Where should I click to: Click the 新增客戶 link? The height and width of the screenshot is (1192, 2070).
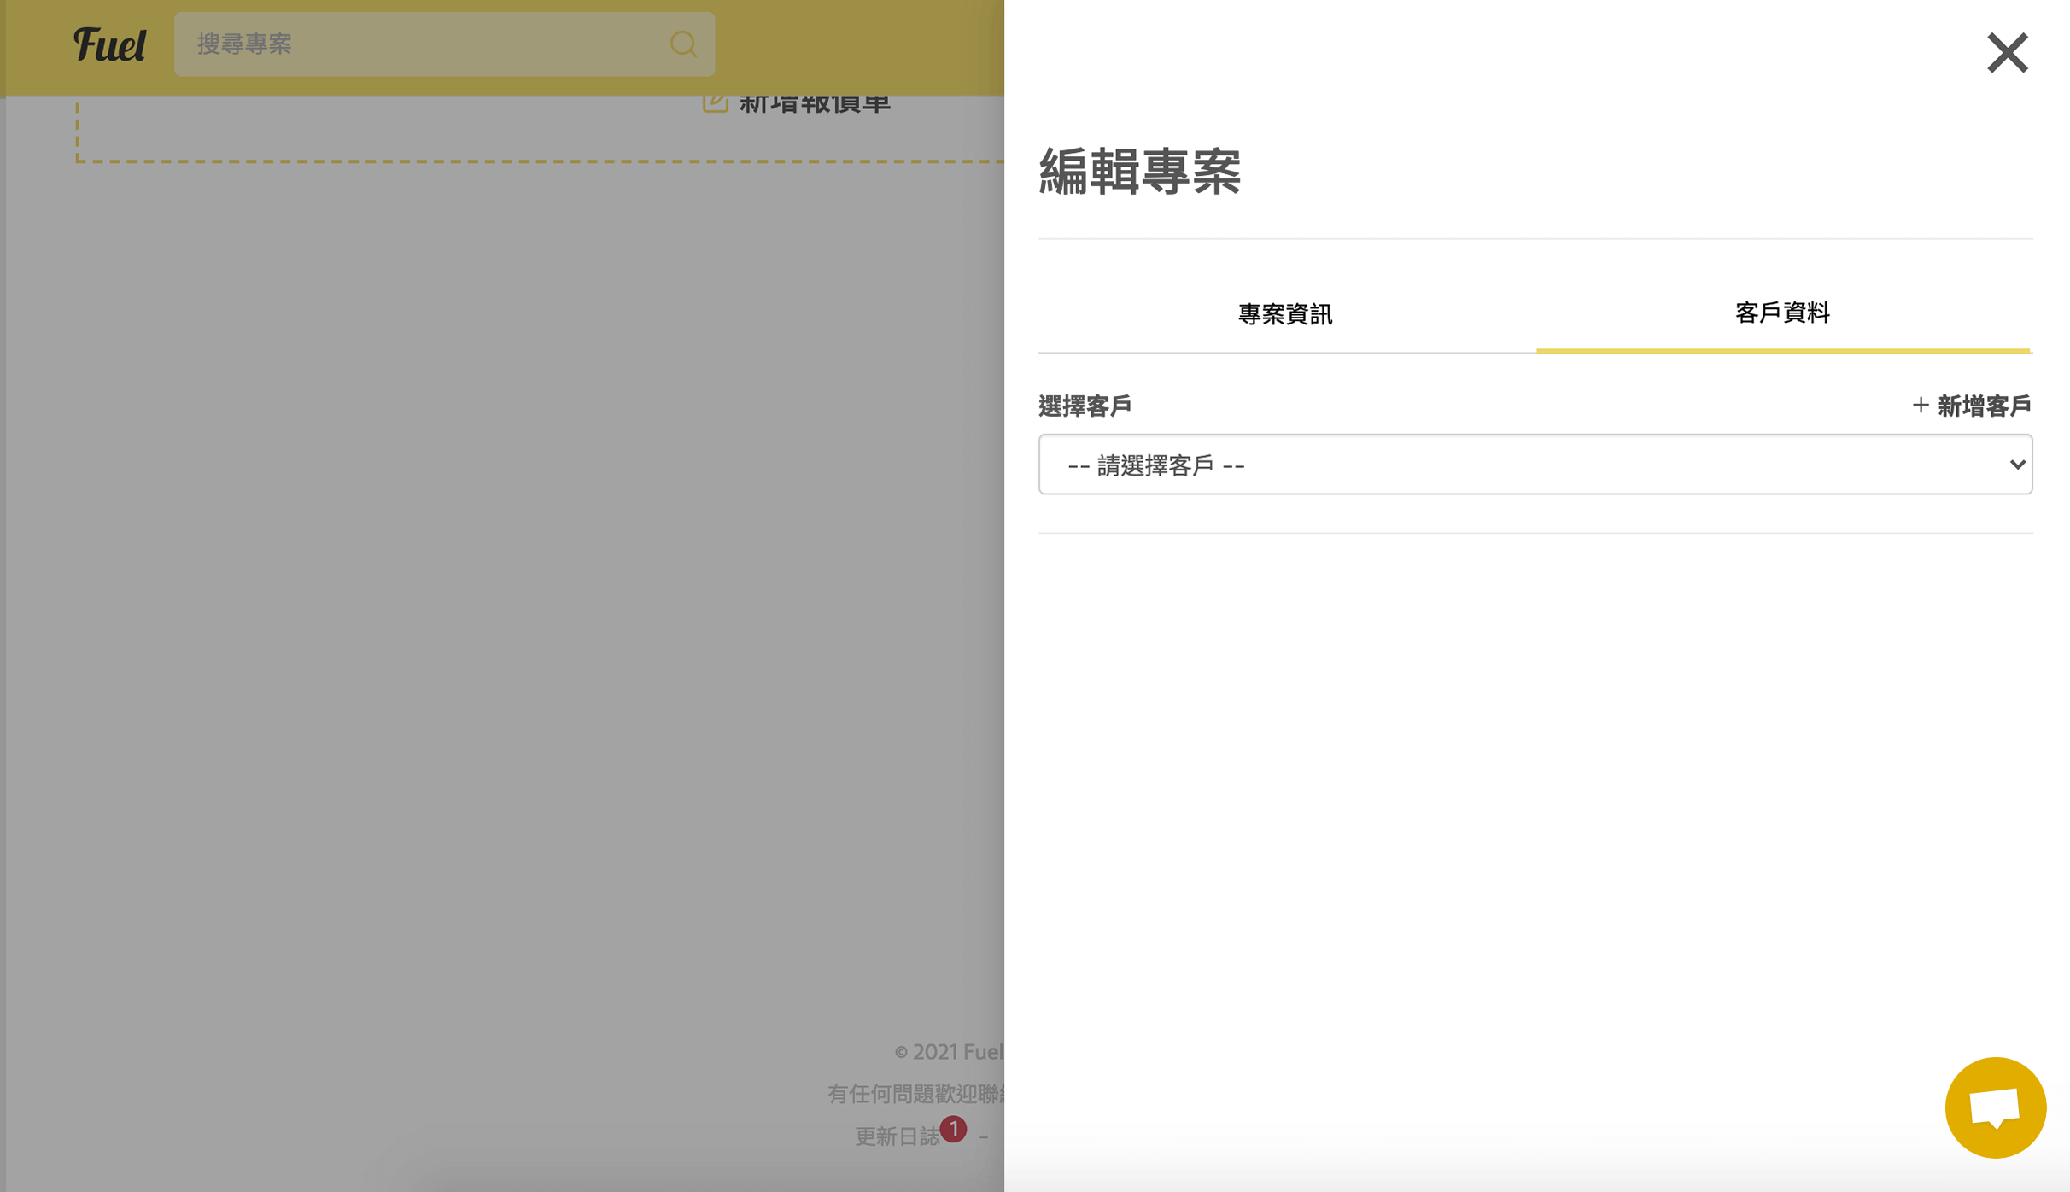pos(1984,405)
